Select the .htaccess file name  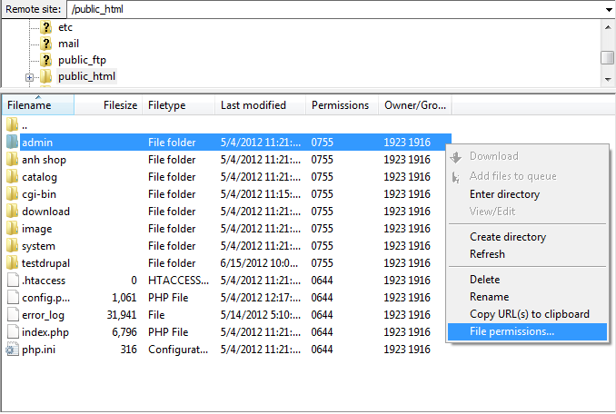pyautogui.click(x=44, y=281)
